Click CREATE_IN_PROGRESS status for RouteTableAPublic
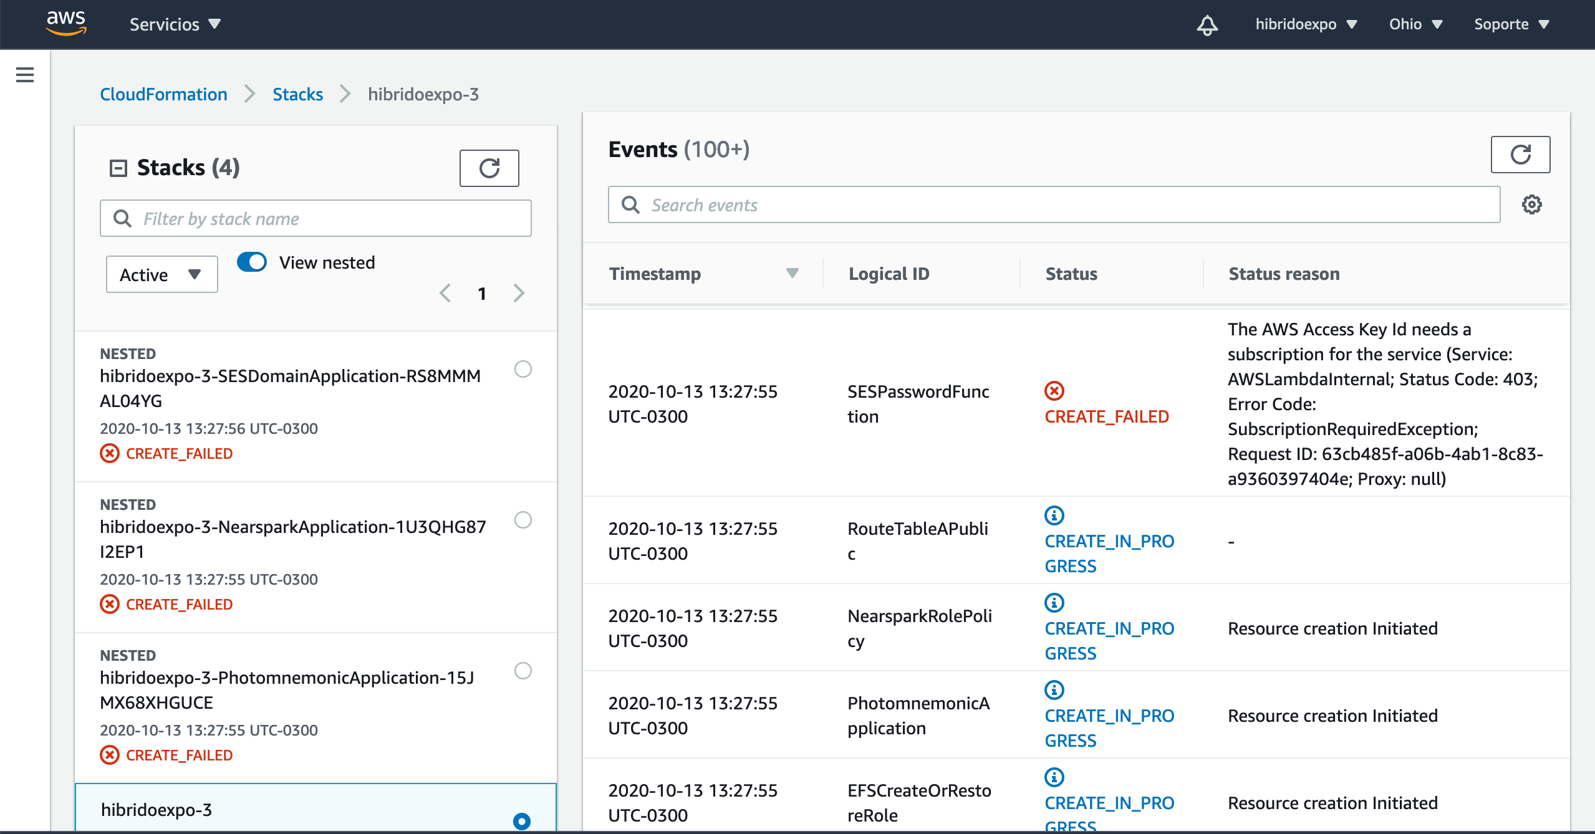The image size is (1595, 834). [1109, 554]
